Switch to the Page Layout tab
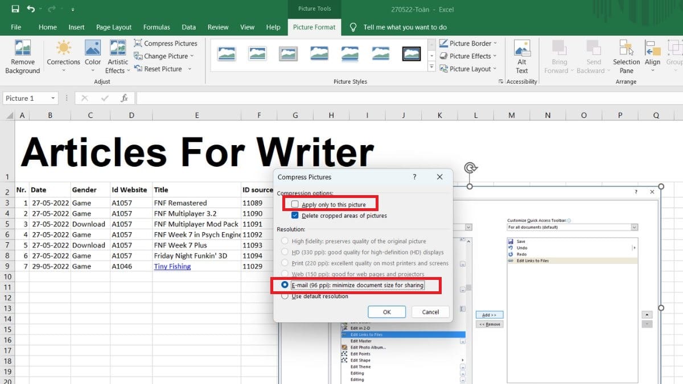Viewport: 683px width, 384px height. (114, 27)
